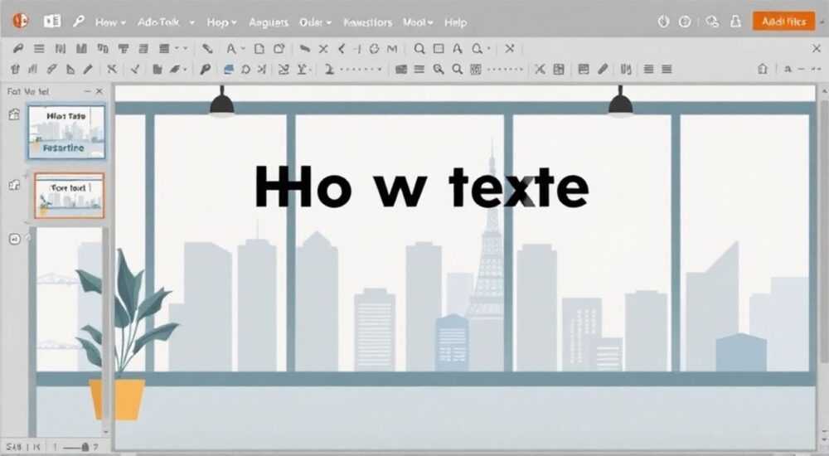Viewport: 829px width, 456px height.
Task: Click the crossed tools icon ending first row
Action: pos(509,49)
